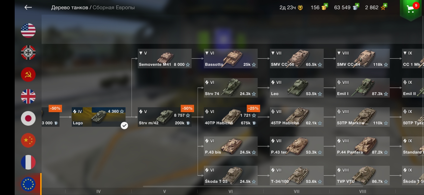The image size is (424, 195).
Task: Select the Germany flag nation
Action: (x=28, y=53)
